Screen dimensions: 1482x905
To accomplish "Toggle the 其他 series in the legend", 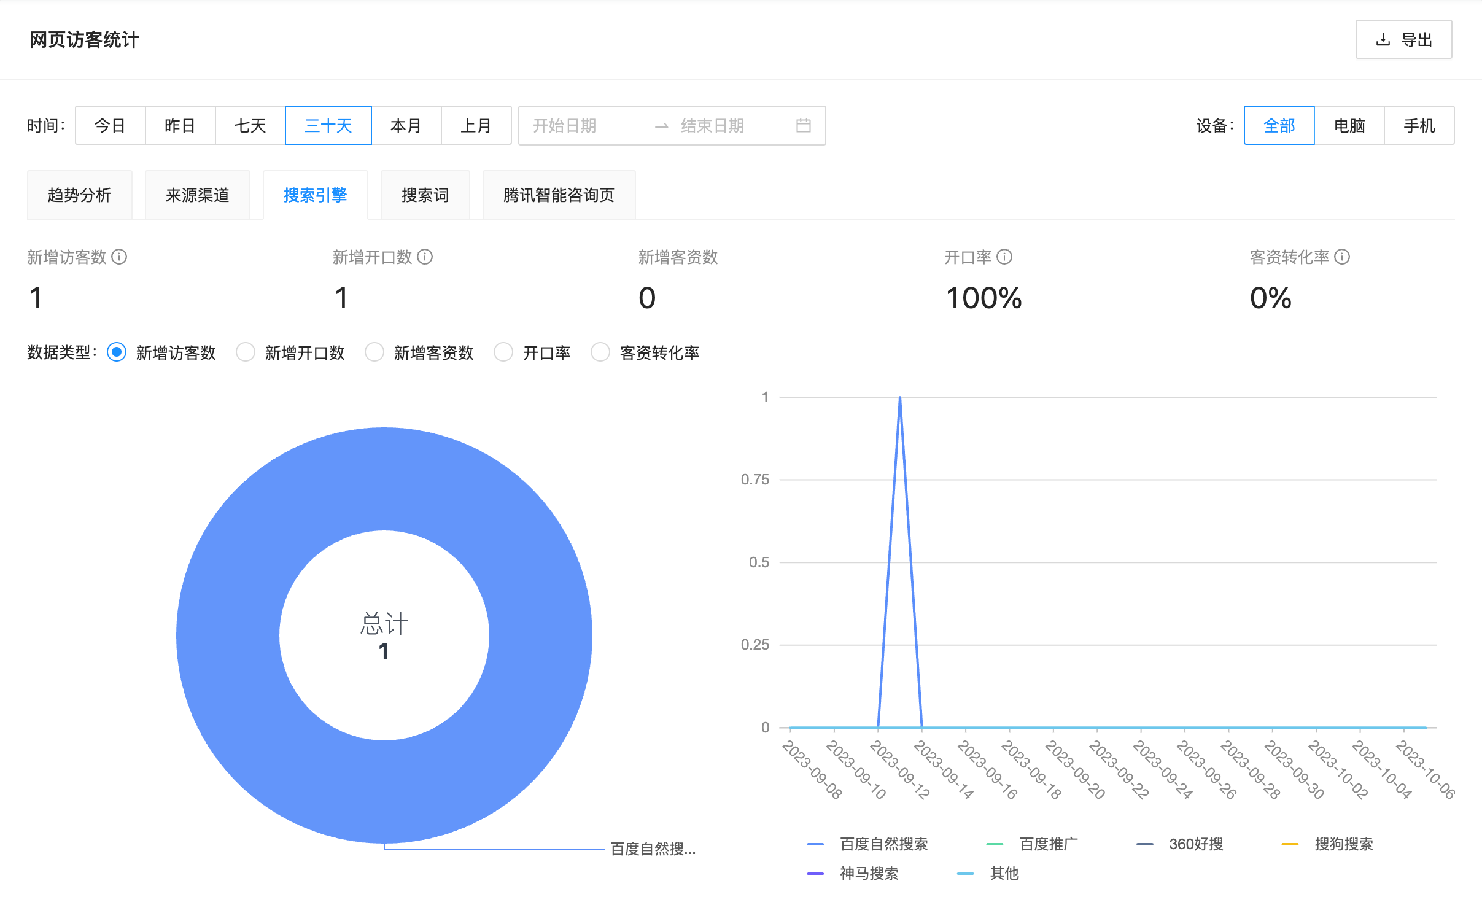I will tap(965, 873).
